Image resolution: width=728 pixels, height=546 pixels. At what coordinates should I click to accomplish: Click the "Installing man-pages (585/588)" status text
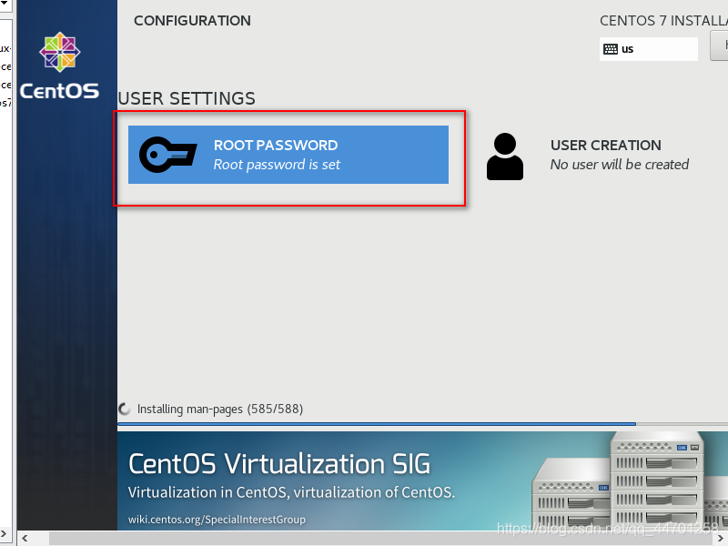click(x=220, y=409)
